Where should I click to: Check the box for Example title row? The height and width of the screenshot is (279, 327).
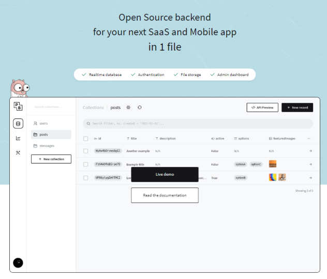tap(86, 164)
